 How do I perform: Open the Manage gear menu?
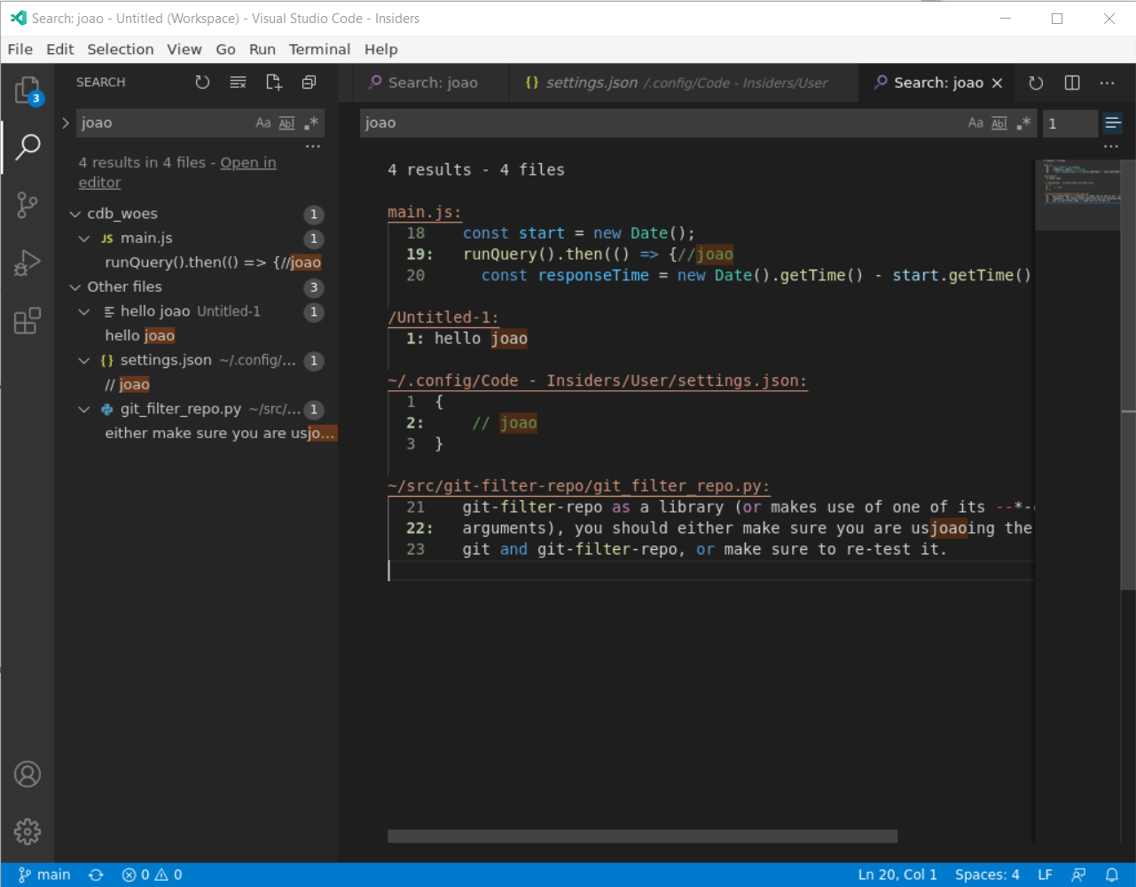click(27, 832)
